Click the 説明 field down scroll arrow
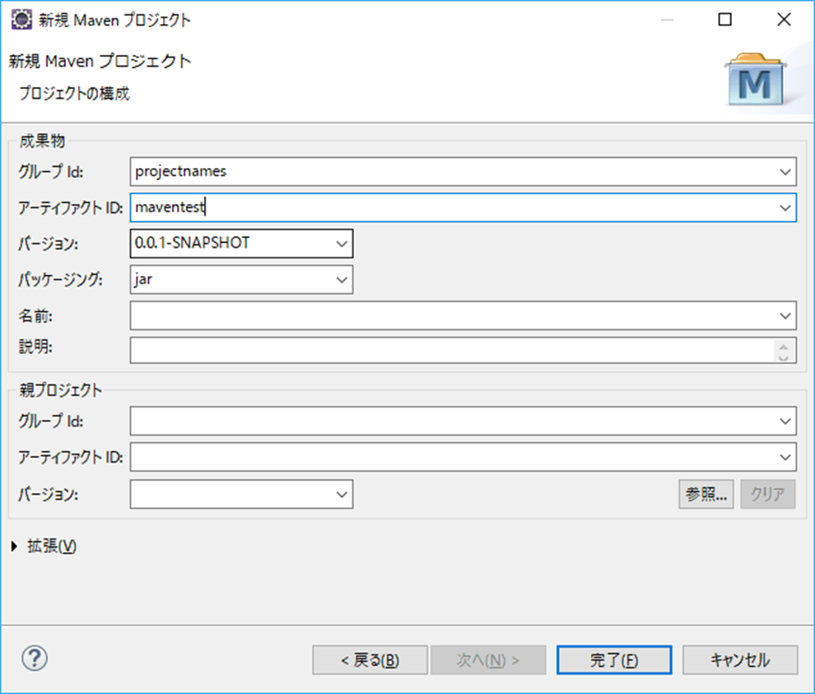This screenshot has width=815, height=694. click(x=783, y=356)
